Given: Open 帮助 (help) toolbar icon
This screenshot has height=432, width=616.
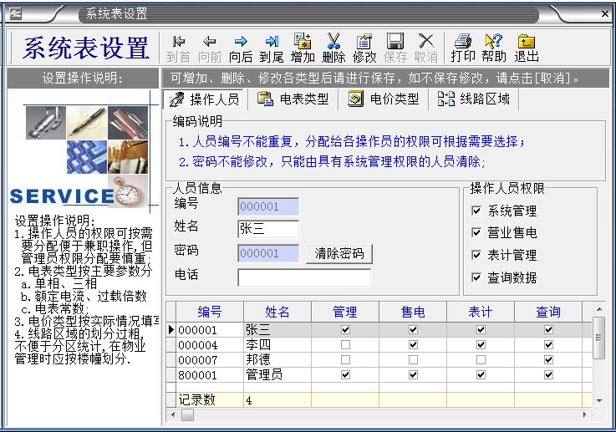Looking at the screenshot, I should point(494,48).
